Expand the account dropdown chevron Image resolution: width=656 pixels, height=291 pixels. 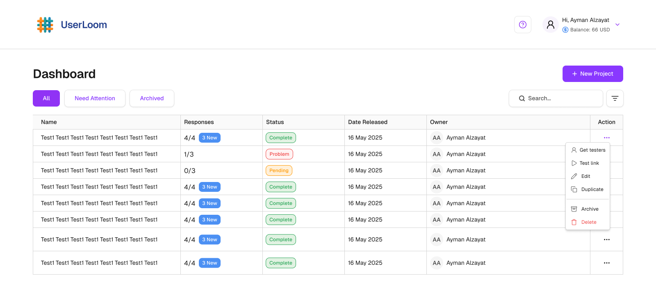pos(617,25)
